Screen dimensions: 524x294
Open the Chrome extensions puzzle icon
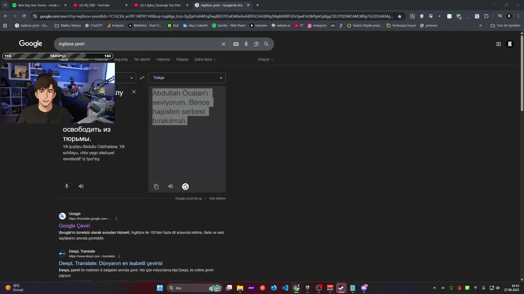[486, 16]
